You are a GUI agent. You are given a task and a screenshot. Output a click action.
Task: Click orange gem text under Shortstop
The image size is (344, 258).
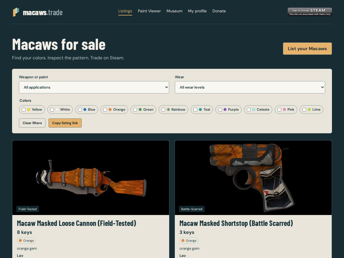click(189, 249)
